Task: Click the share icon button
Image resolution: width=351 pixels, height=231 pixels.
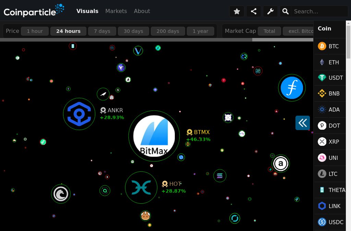Action: 254,11
